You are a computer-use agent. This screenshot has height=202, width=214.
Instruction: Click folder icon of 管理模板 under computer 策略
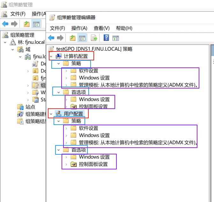tap(74, 85)
